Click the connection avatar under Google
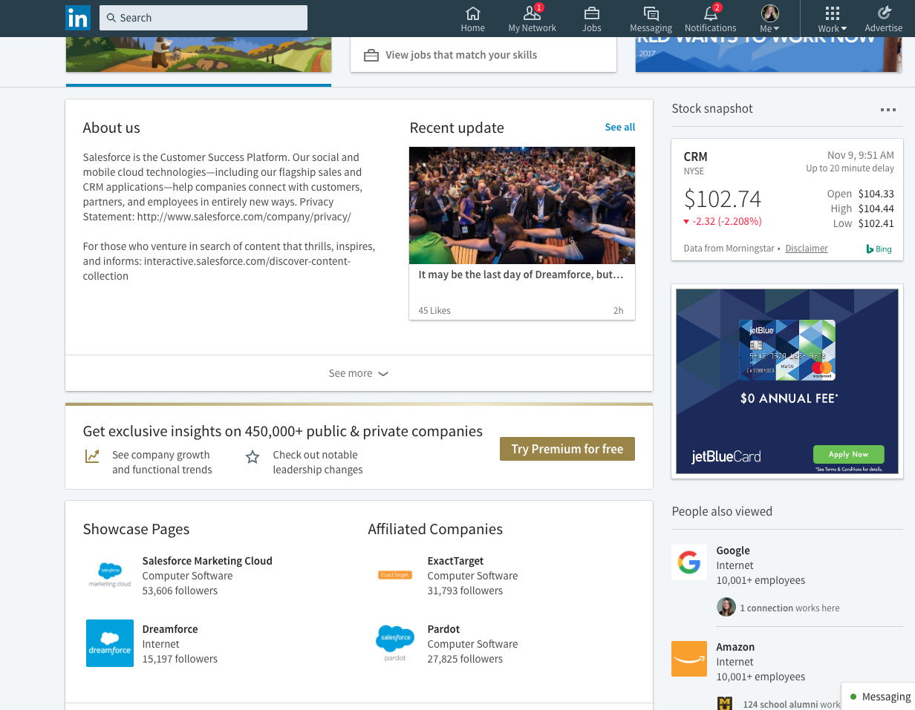 coord(726,608)
